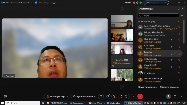Switch to Svitlana Kharche... taskbar window
The width and height of the screenshot is (187, 105).
tap(133, 103)
